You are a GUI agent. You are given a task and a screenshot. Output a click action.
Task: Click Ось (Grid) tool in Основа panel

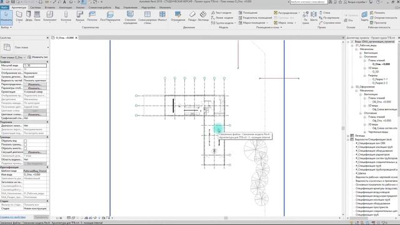point(349,21)
